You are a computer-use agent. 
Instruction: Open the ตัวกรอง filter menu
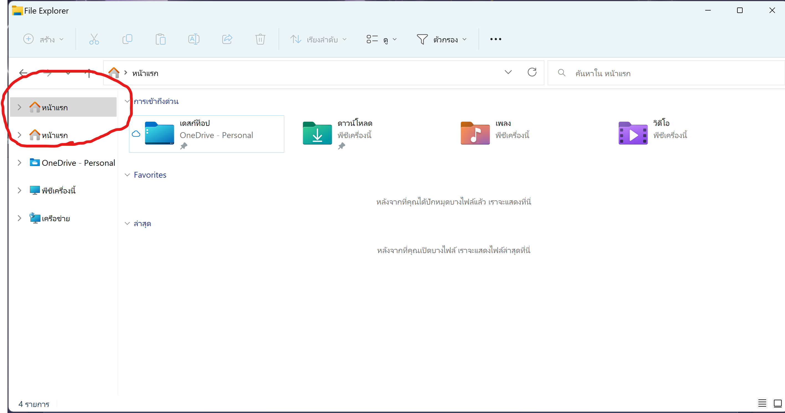pyautogui.click(x=442, y=39)
